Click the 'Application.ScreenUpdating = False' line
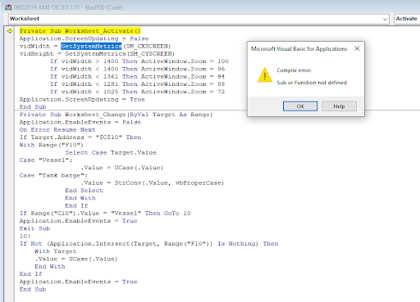 (x=84, y=38)
